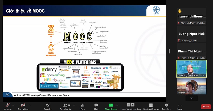The image size is (213, 111).
Task: Click the "MOOC PLATFORMS" heading
Action: coord(80,62)
